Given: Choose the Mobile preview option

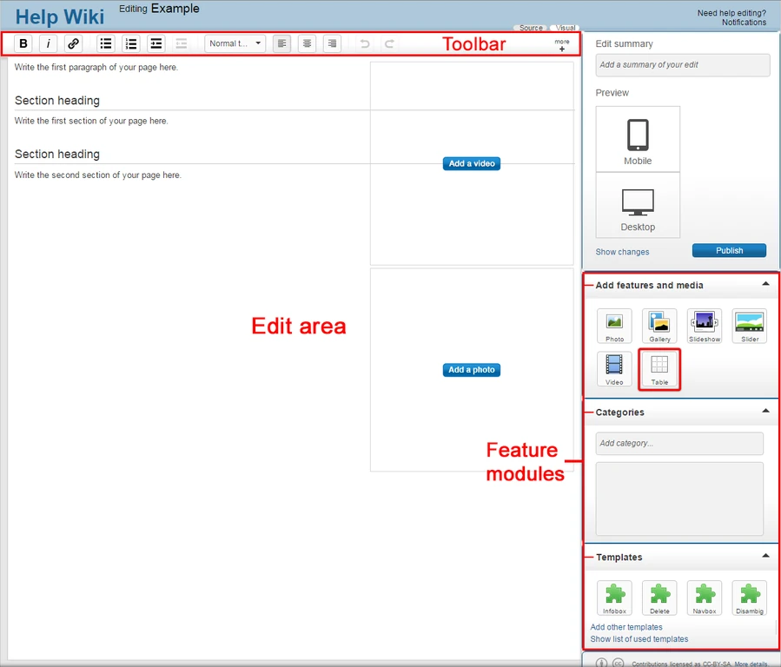Looking at the screenshot, I should (x=638, y=139).
